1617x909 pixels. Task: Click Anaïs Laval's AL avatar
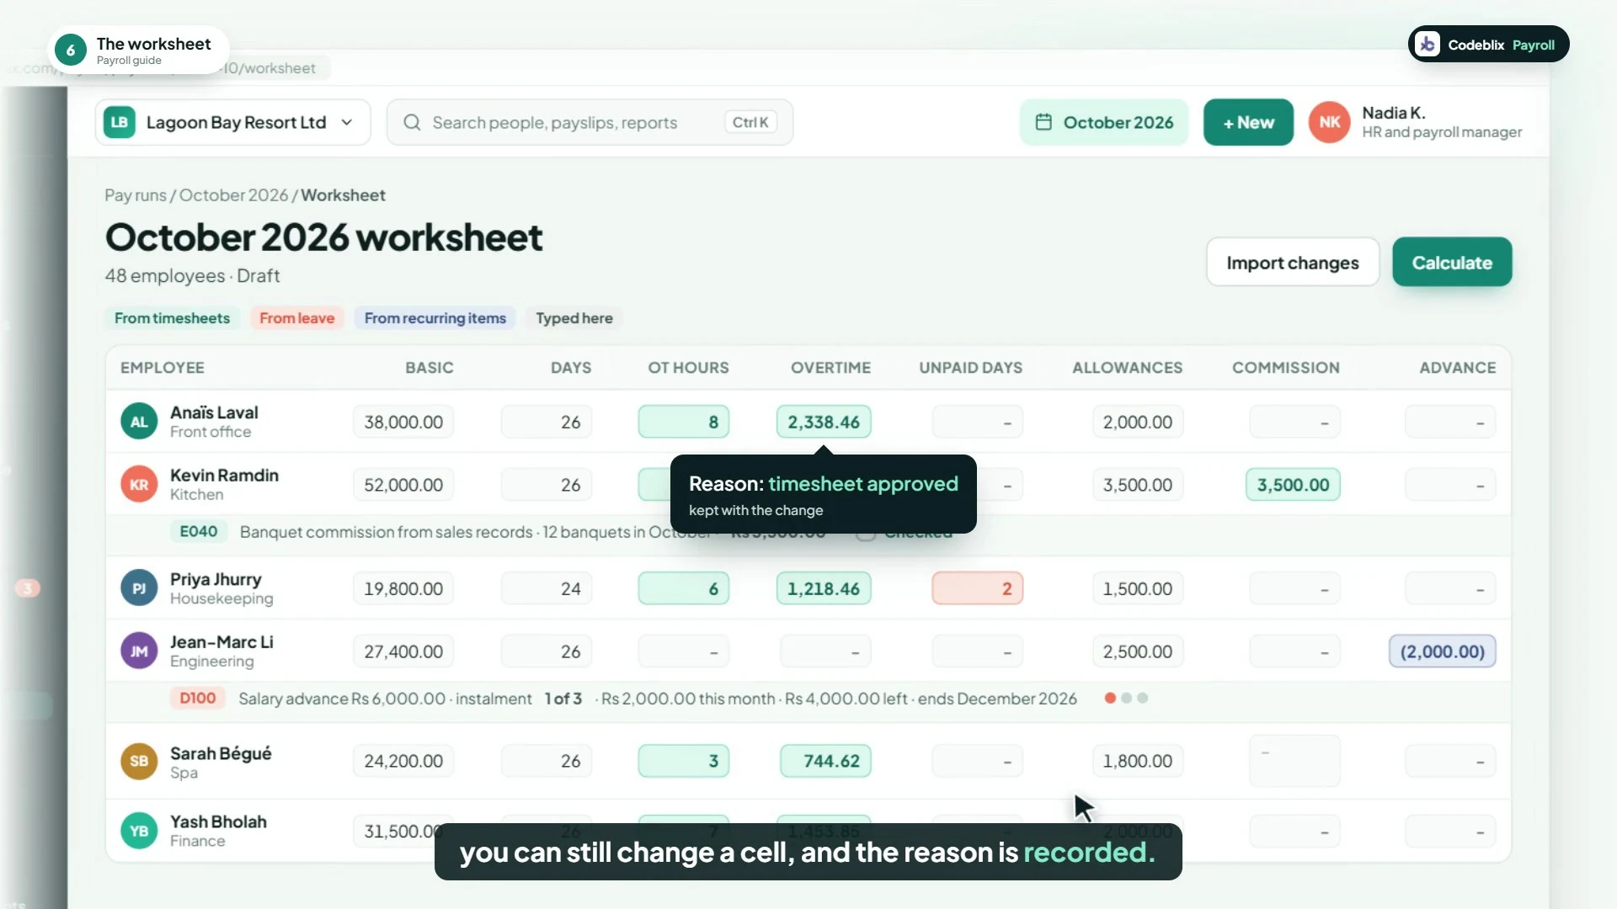139,423
